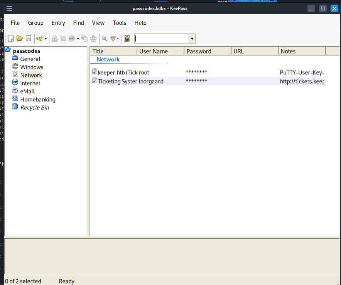This screenshot has height=285, width=341.
Task: Select the Internet group
Action: (x=30, y=83)
